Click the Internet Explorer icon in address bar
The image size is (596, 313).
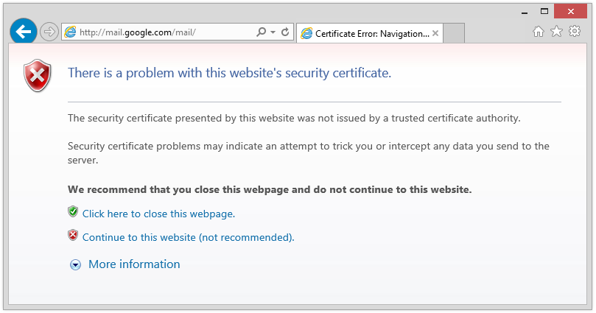pos(71,32)
